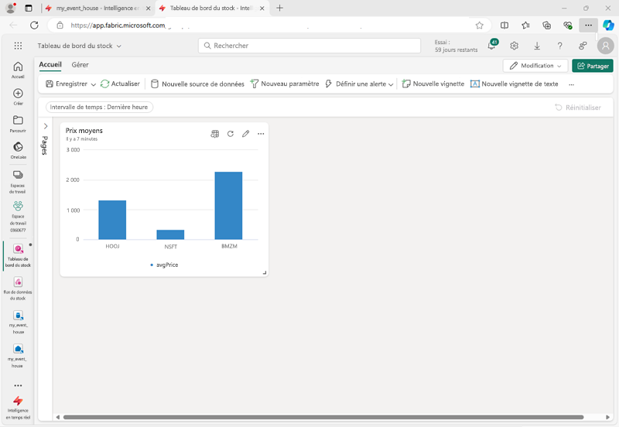Open Espace de travail 0360677
The height and width of the screenshot is (427, 619).
[x=18, y=217]
